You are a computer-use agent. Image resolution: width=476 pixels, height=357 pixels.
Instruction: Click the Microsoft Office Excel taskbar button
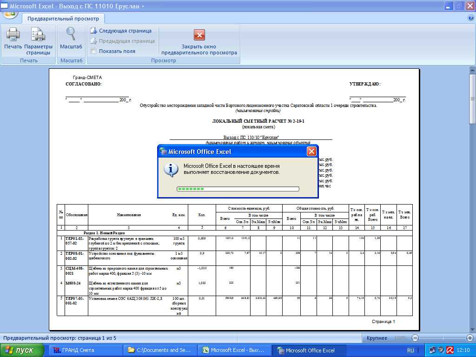(x=308, y=350)
